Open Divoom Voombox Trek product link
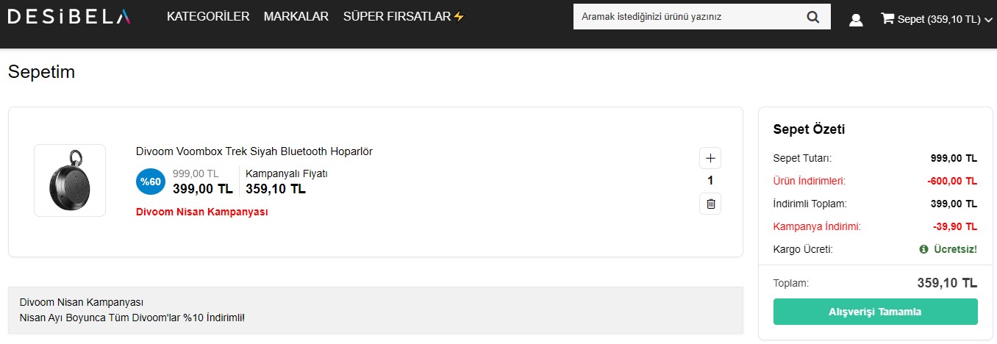 tap(254, 151)
